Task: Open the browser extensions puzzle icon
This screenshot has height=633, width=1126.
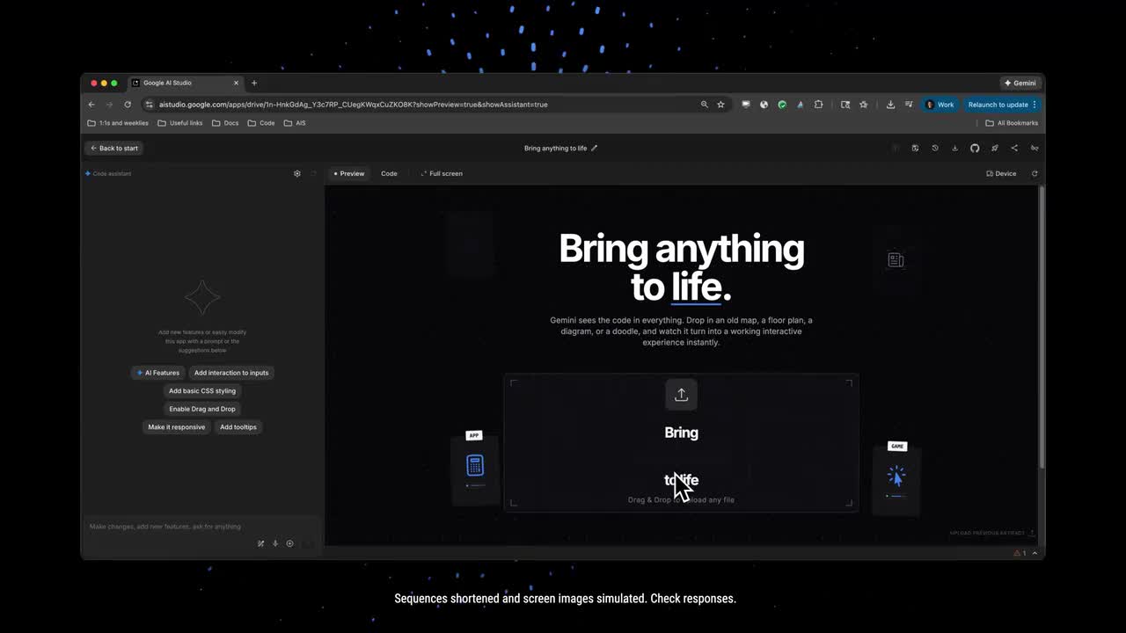Action: (818, 105)
